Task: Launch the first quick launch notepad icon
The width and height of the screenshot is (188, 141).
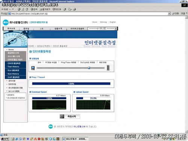Action: coord(13,139)
